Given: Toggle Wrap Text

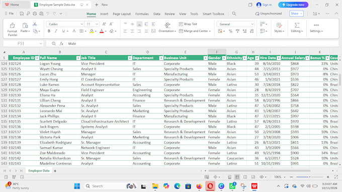Looking at the screenshot, I should click(x=188, y=24).
